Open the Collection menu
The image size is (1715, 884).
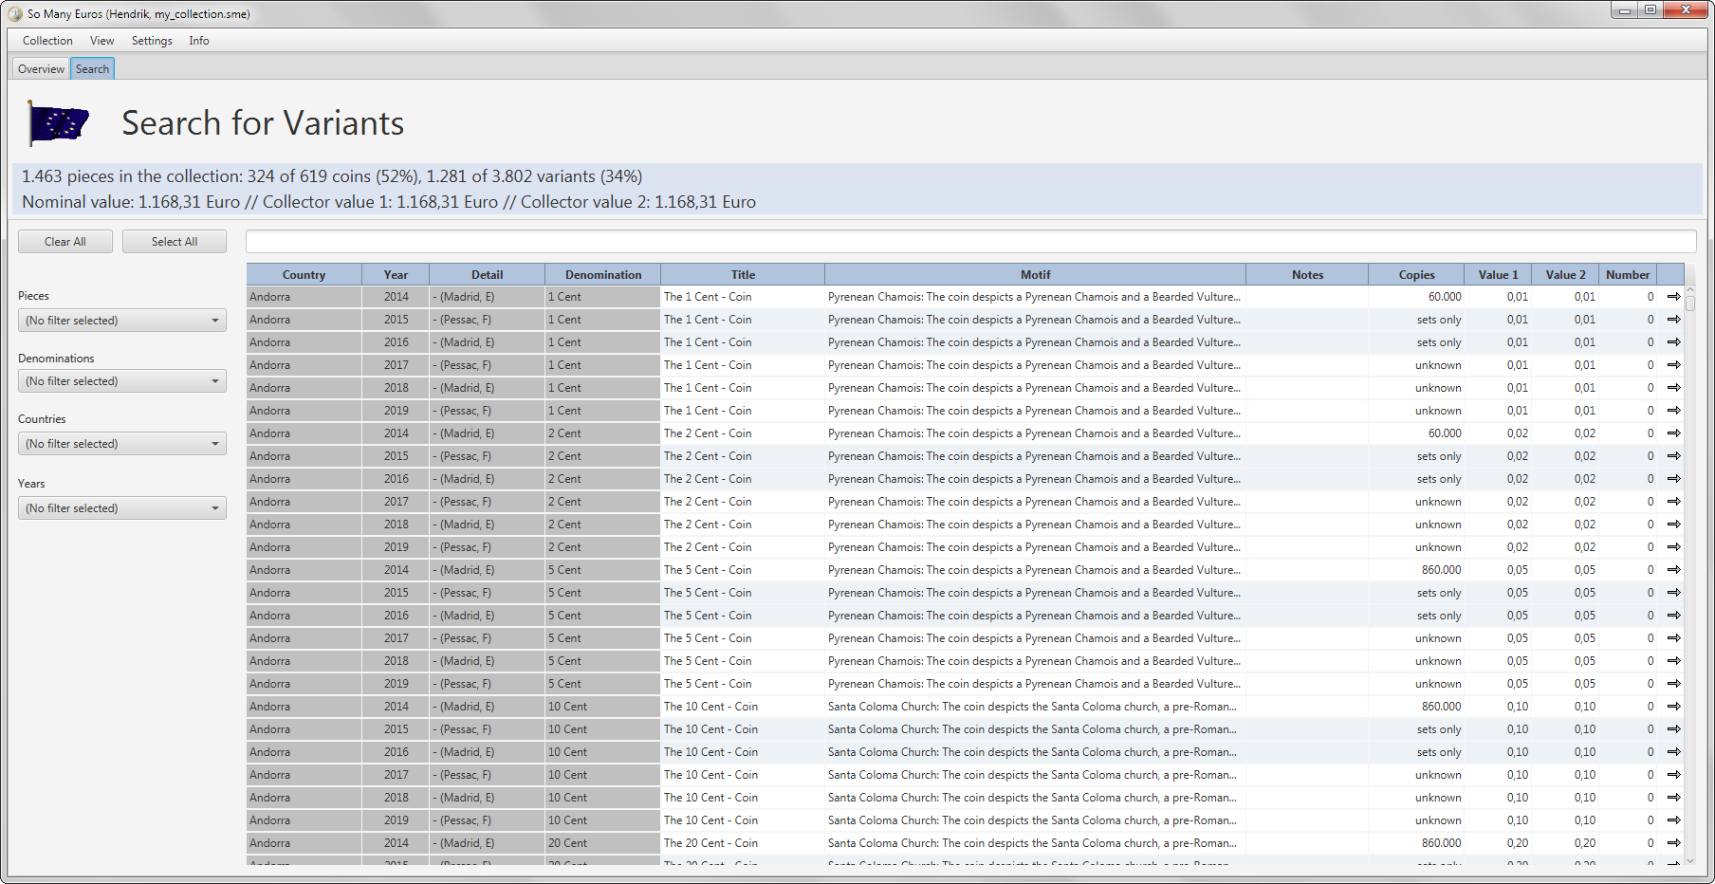coord(47,41)
